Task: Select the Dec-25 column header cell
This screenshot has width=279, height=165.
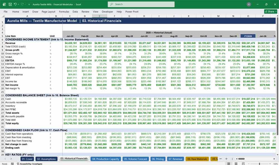Action: pos(233,36)
